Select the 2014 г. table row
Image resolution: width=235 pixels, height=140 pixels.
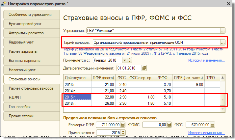pyautogui.click(x=142, y=91)
